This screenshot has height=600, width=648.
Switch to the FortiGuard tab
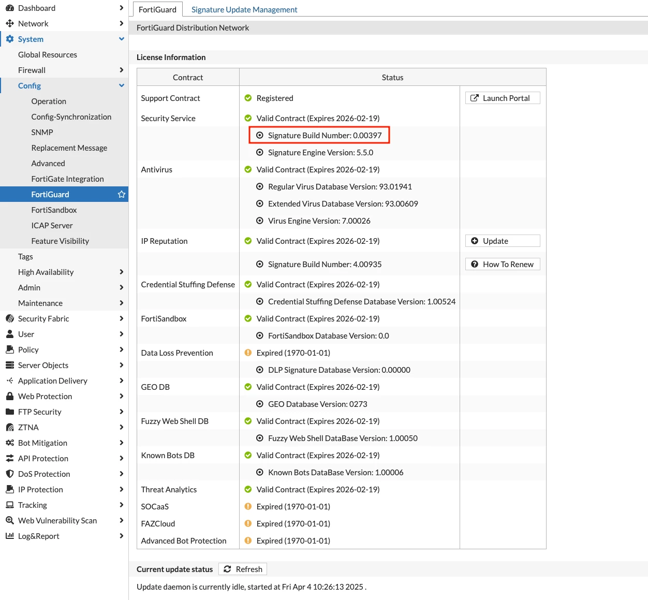[x=157, y=9]
